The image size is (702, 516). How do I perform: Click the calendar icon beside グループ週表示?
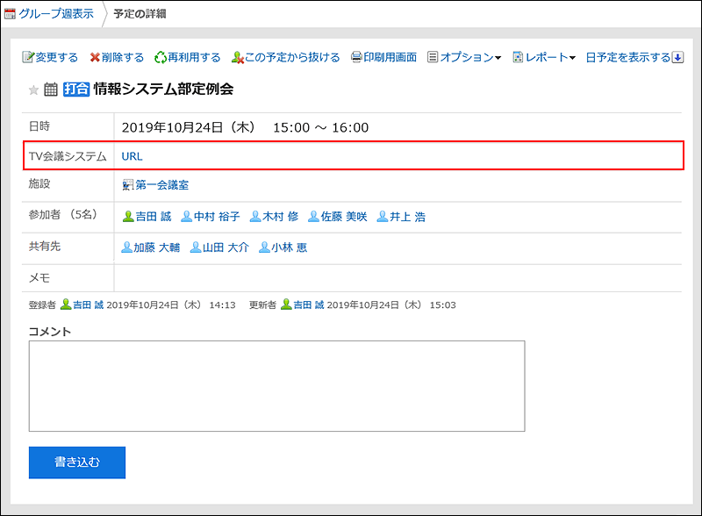(x=10, y=14)
